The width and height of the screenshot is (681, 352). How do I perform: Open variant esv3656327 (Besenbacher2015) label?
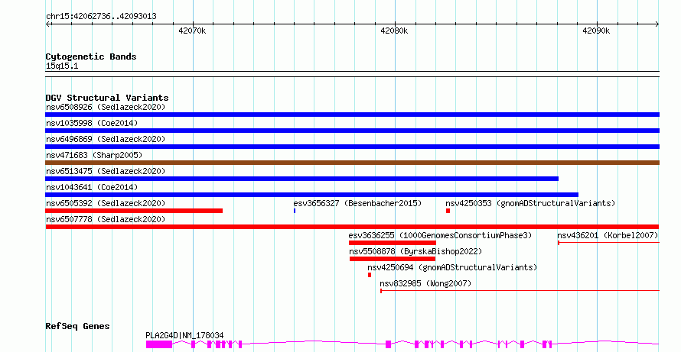click(357, 203)
